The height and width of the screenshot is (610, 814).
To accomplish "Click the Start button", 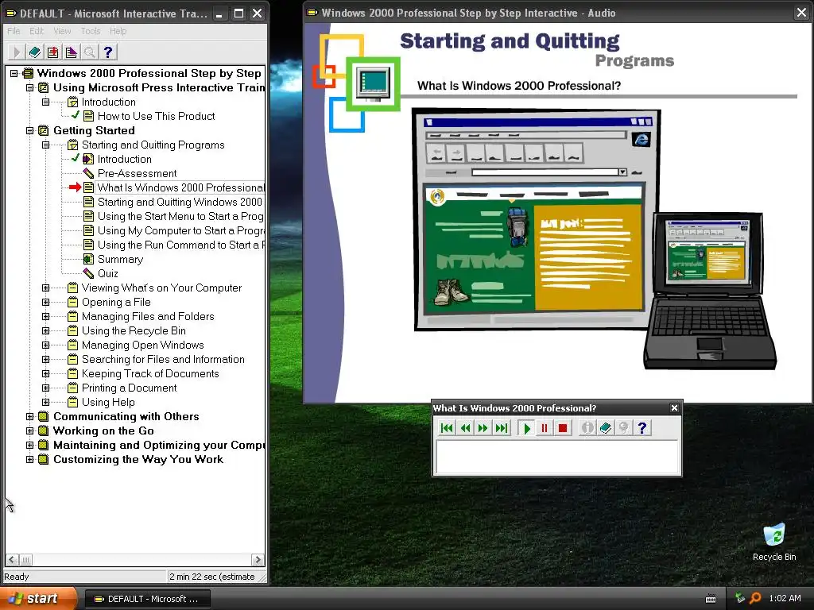I will click(x=38, y=599).
